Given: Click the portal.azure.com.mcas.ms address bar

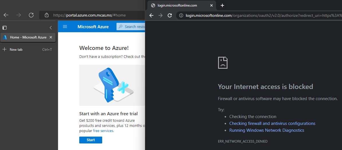Looking at the screenshot, I should [x=92, y=15].
